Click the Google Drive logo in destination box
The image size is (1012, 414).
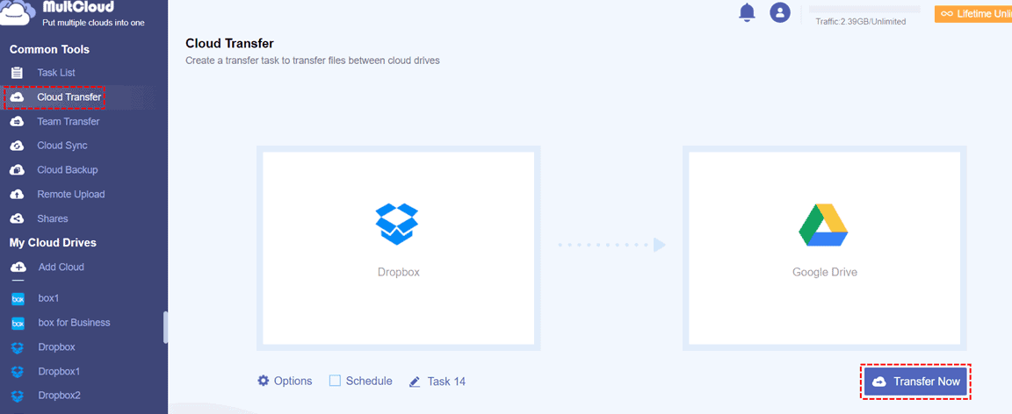click(823, 225)
